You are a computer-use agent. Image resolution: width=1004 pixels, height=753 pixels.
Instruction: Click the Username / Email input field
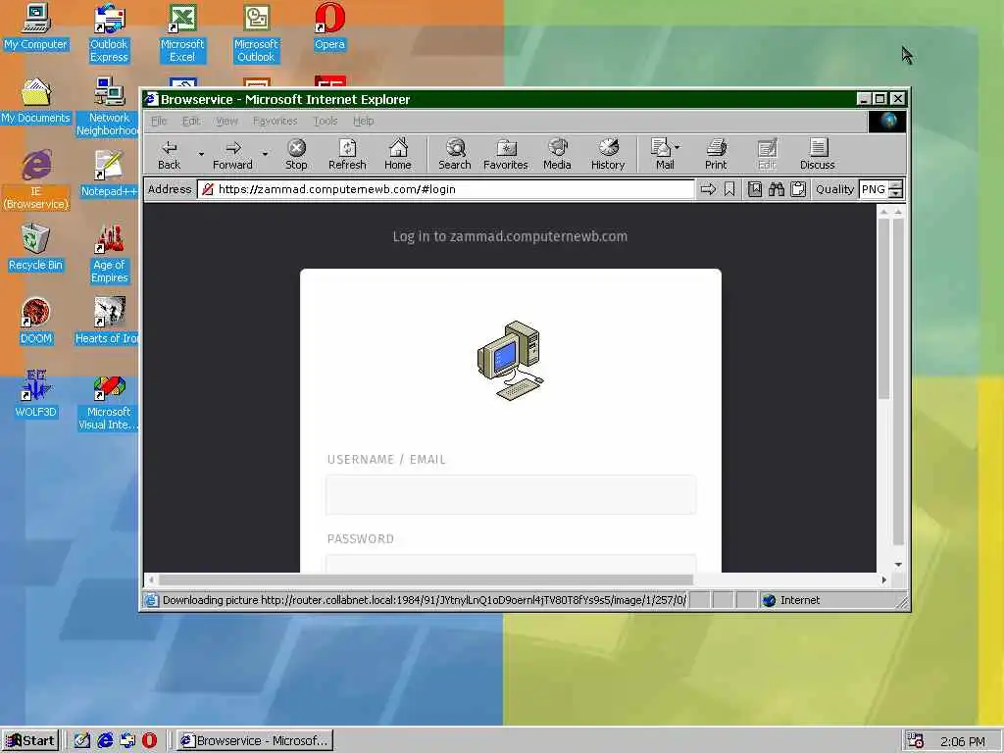510,494
